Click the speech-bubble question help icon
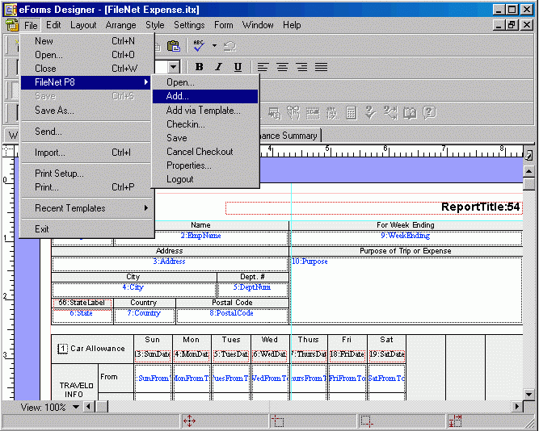The width and height of the screenshot is (539, 431). coord(429,113)
